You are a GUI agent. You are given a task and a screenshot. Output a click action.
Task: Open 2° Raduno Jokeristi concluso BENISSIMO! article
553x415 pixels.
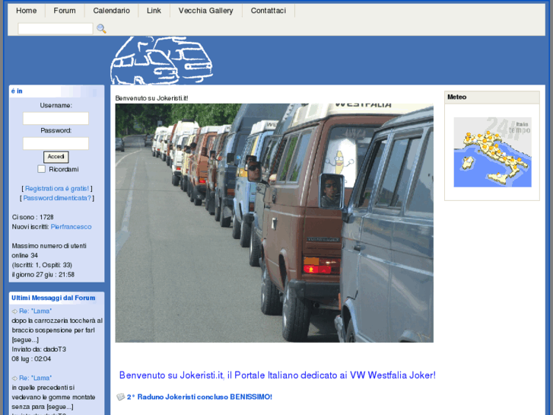click(x=199, y=397)
